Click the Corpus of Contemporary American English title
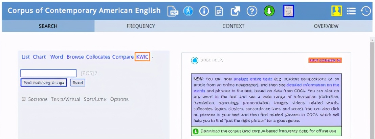 coord(84,11)
